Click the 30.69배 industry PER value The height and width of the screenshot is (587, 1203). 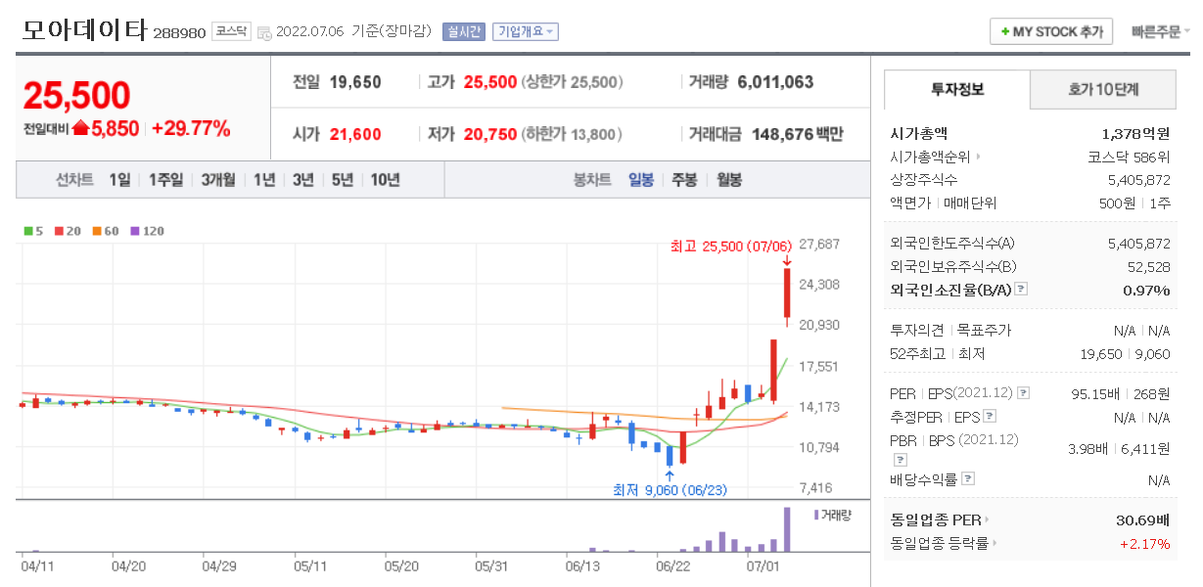tap(1145, 519)
